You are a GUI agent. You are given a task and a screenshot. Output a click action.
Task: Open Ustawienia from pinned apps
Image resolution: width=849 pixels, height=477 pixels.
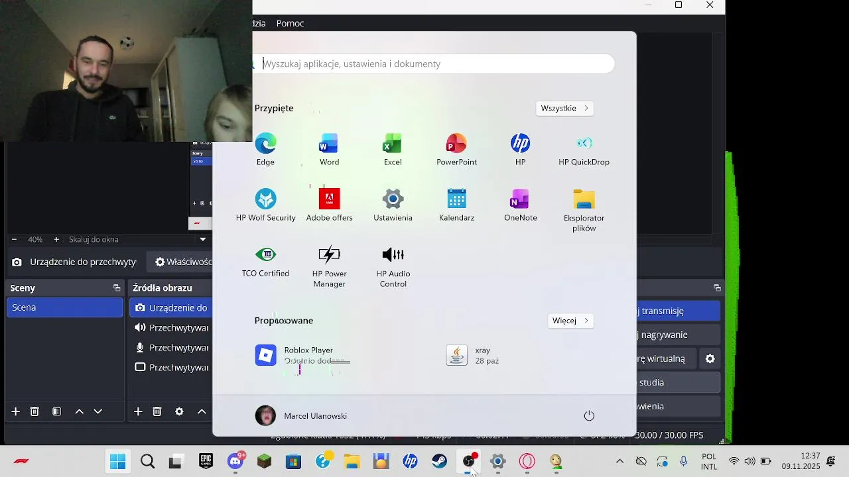coord(393,205)
